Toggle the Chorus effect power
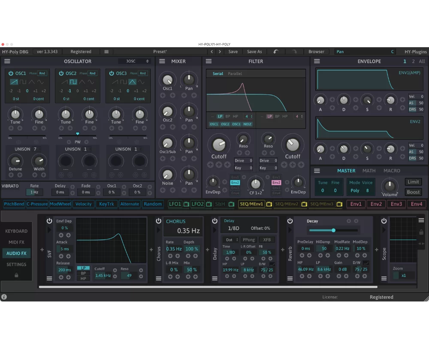 [x=158, y=221]
